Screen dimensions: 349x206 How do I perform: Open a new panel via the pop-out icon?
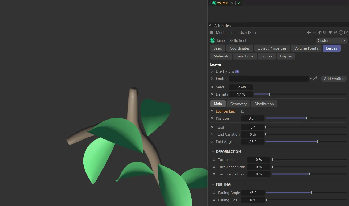346,32
